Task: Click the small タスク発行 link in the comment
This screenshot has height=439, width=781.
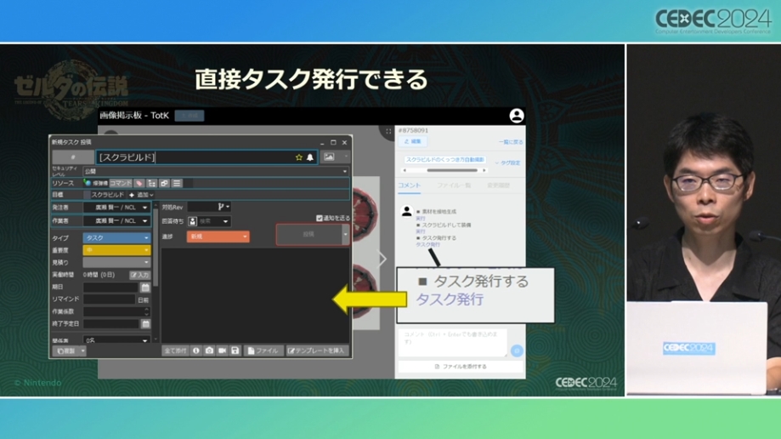Action: [427, 244]
